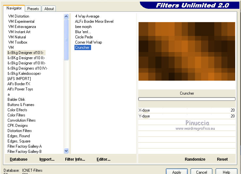This screenshot has width=241, height=174.
Task: Click the filter preview image
Action: [x=187, y=51]
